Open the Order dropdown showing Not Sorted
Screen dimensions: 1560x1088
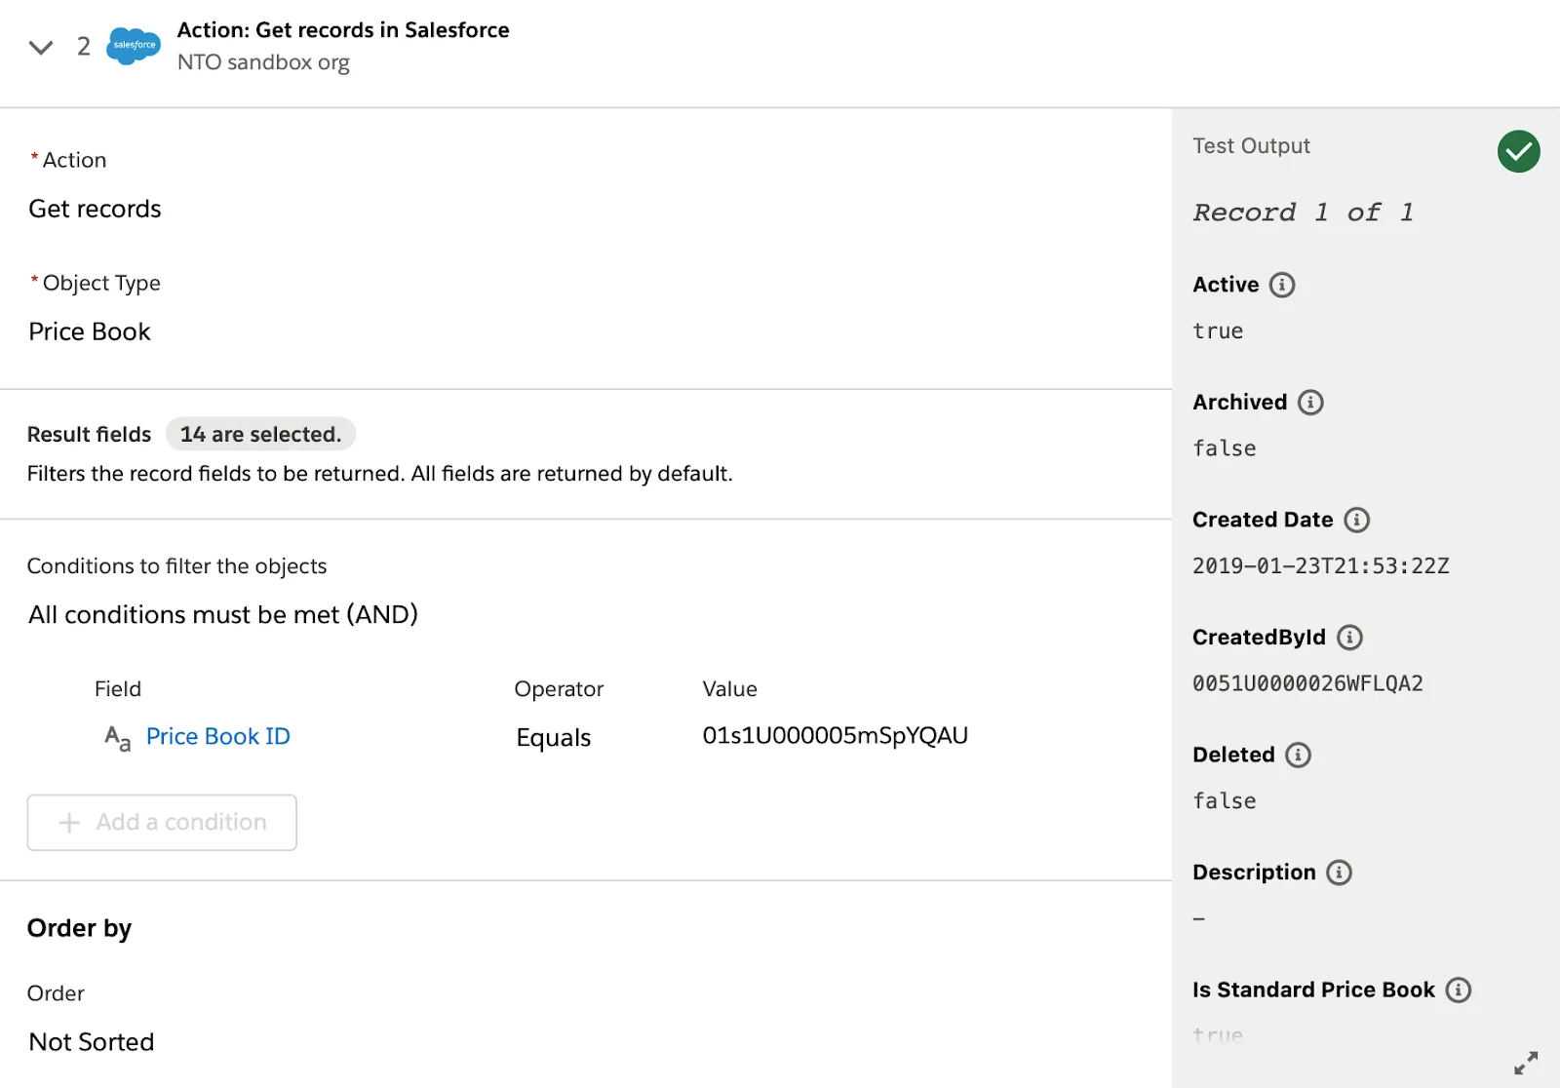91,1041
